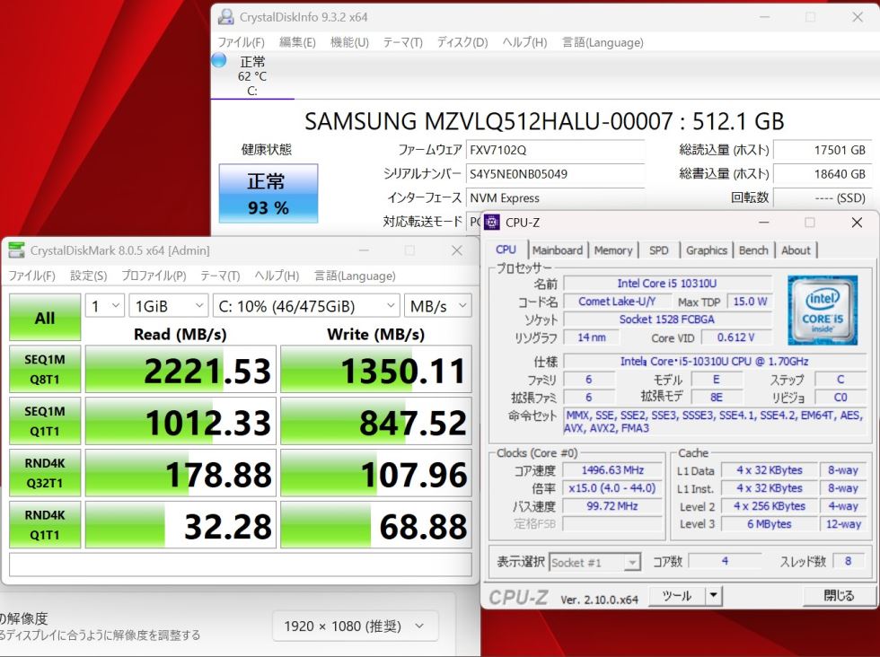Switch to the Memory tab in CPU-Z
Screen dimensions: 880x657
(612, 250)
